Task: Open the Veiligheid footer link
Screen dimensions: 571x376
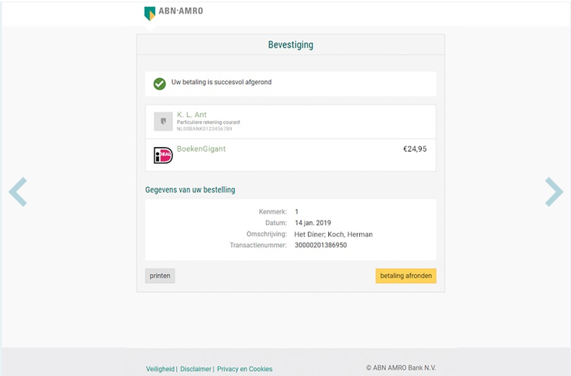Action: tap(160, 368)
